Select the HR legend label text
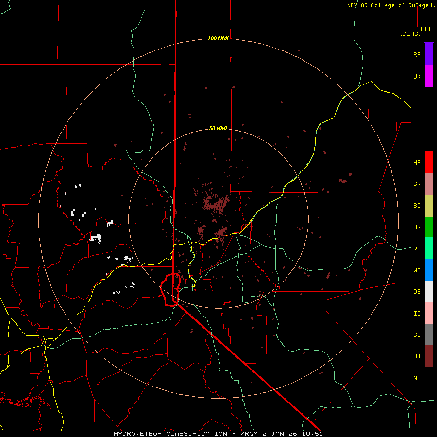Screen dimensions: 437x437 [x=417, y=227]
